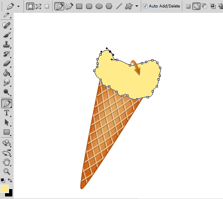Select the Clone Stamp tool
The height and width of the screenshot is (199, 223).
(x=6, y=44)
